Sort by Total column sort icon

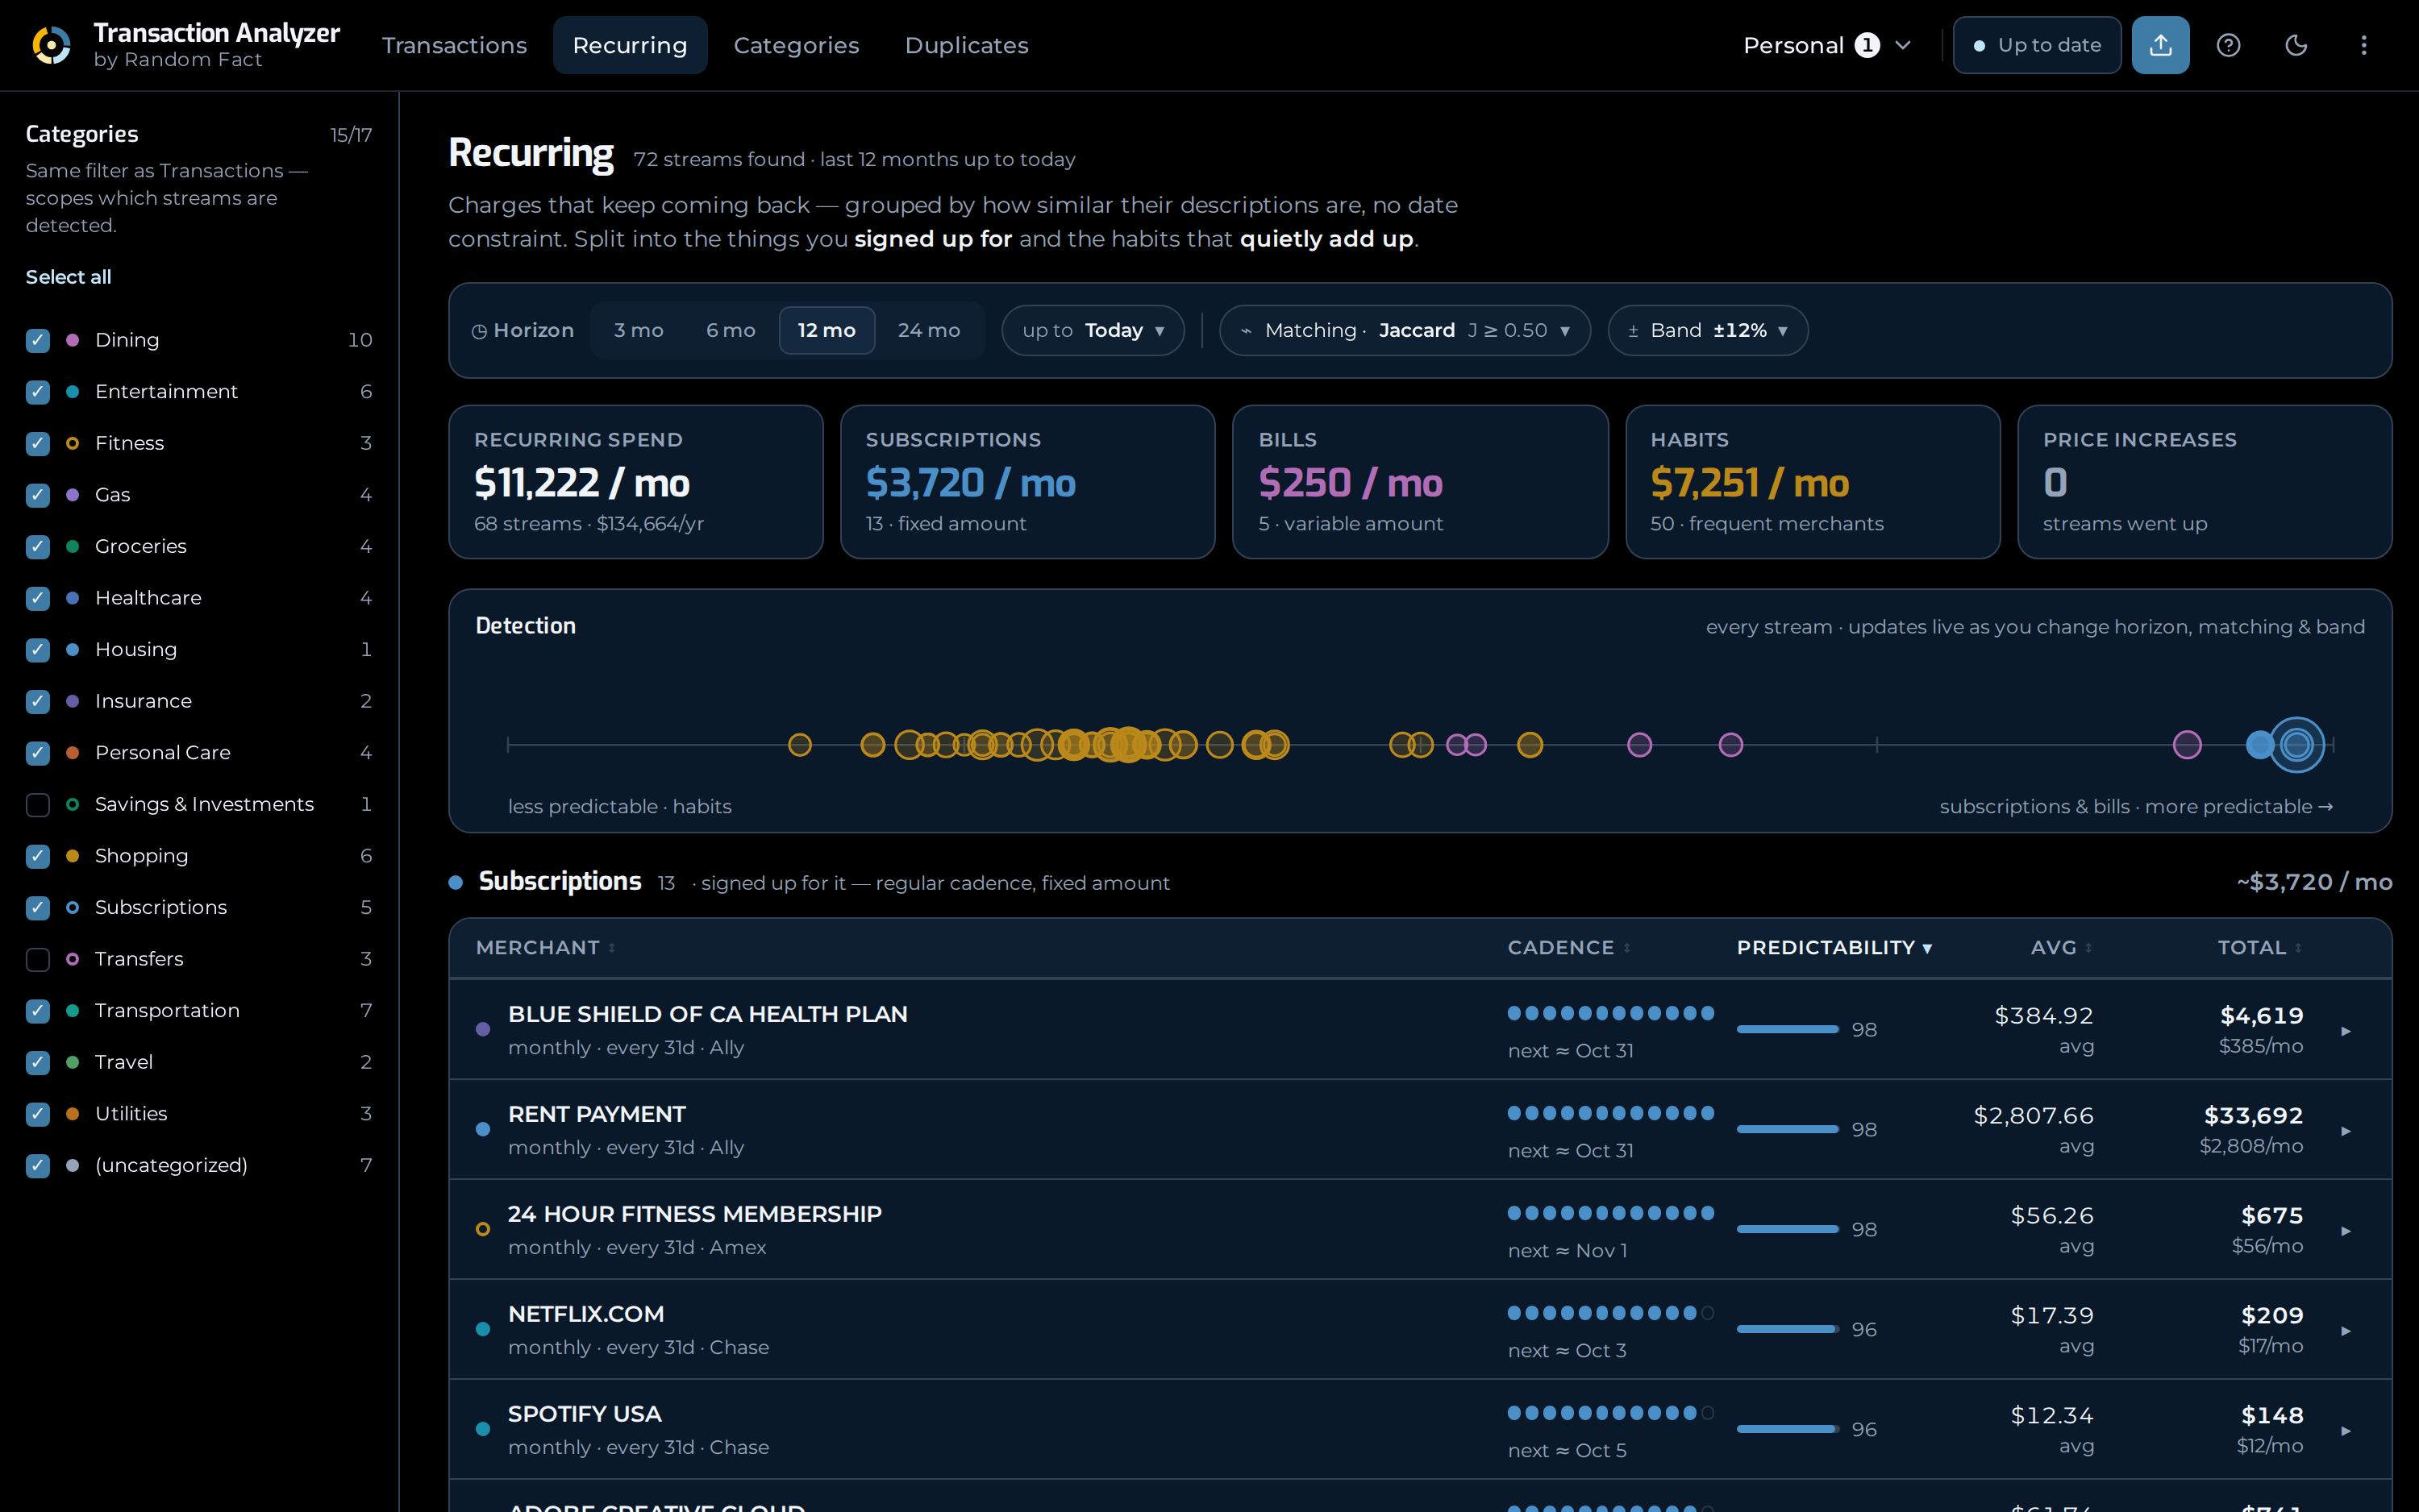2298,948
